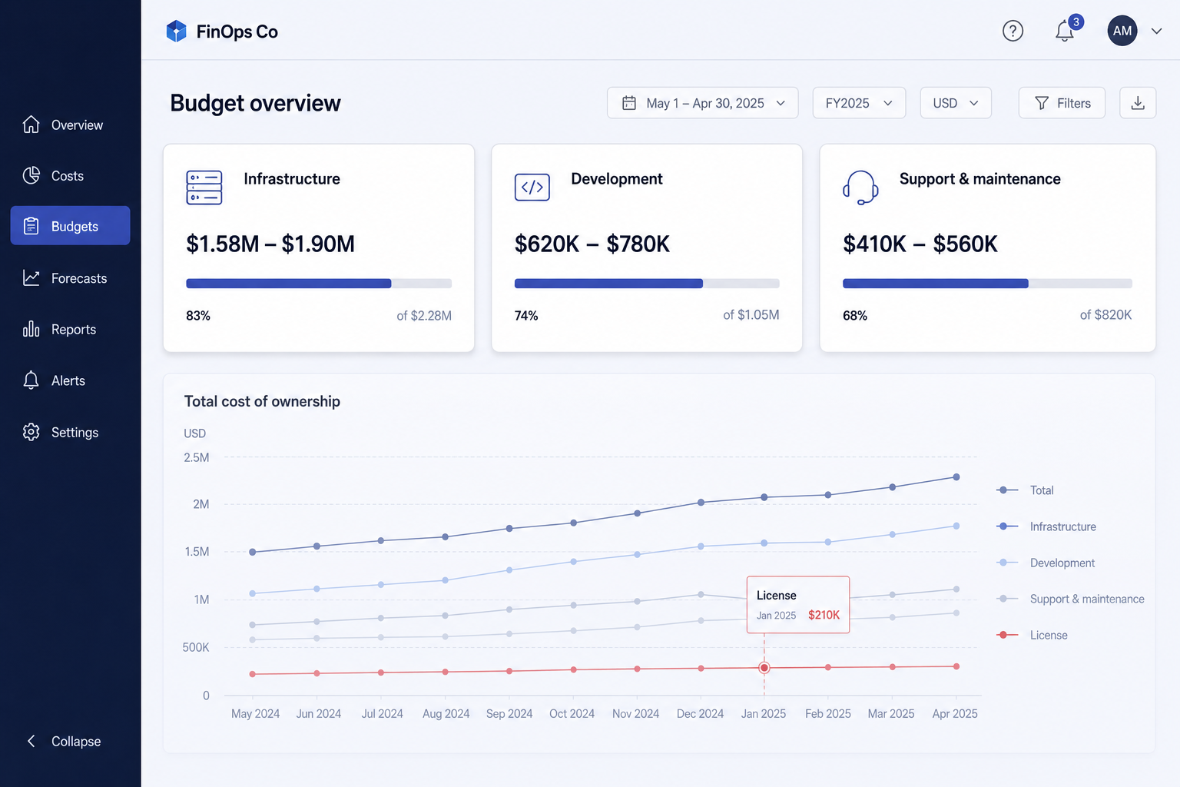
Task: Click the Forecasts trend line icon
Action: 31,277
